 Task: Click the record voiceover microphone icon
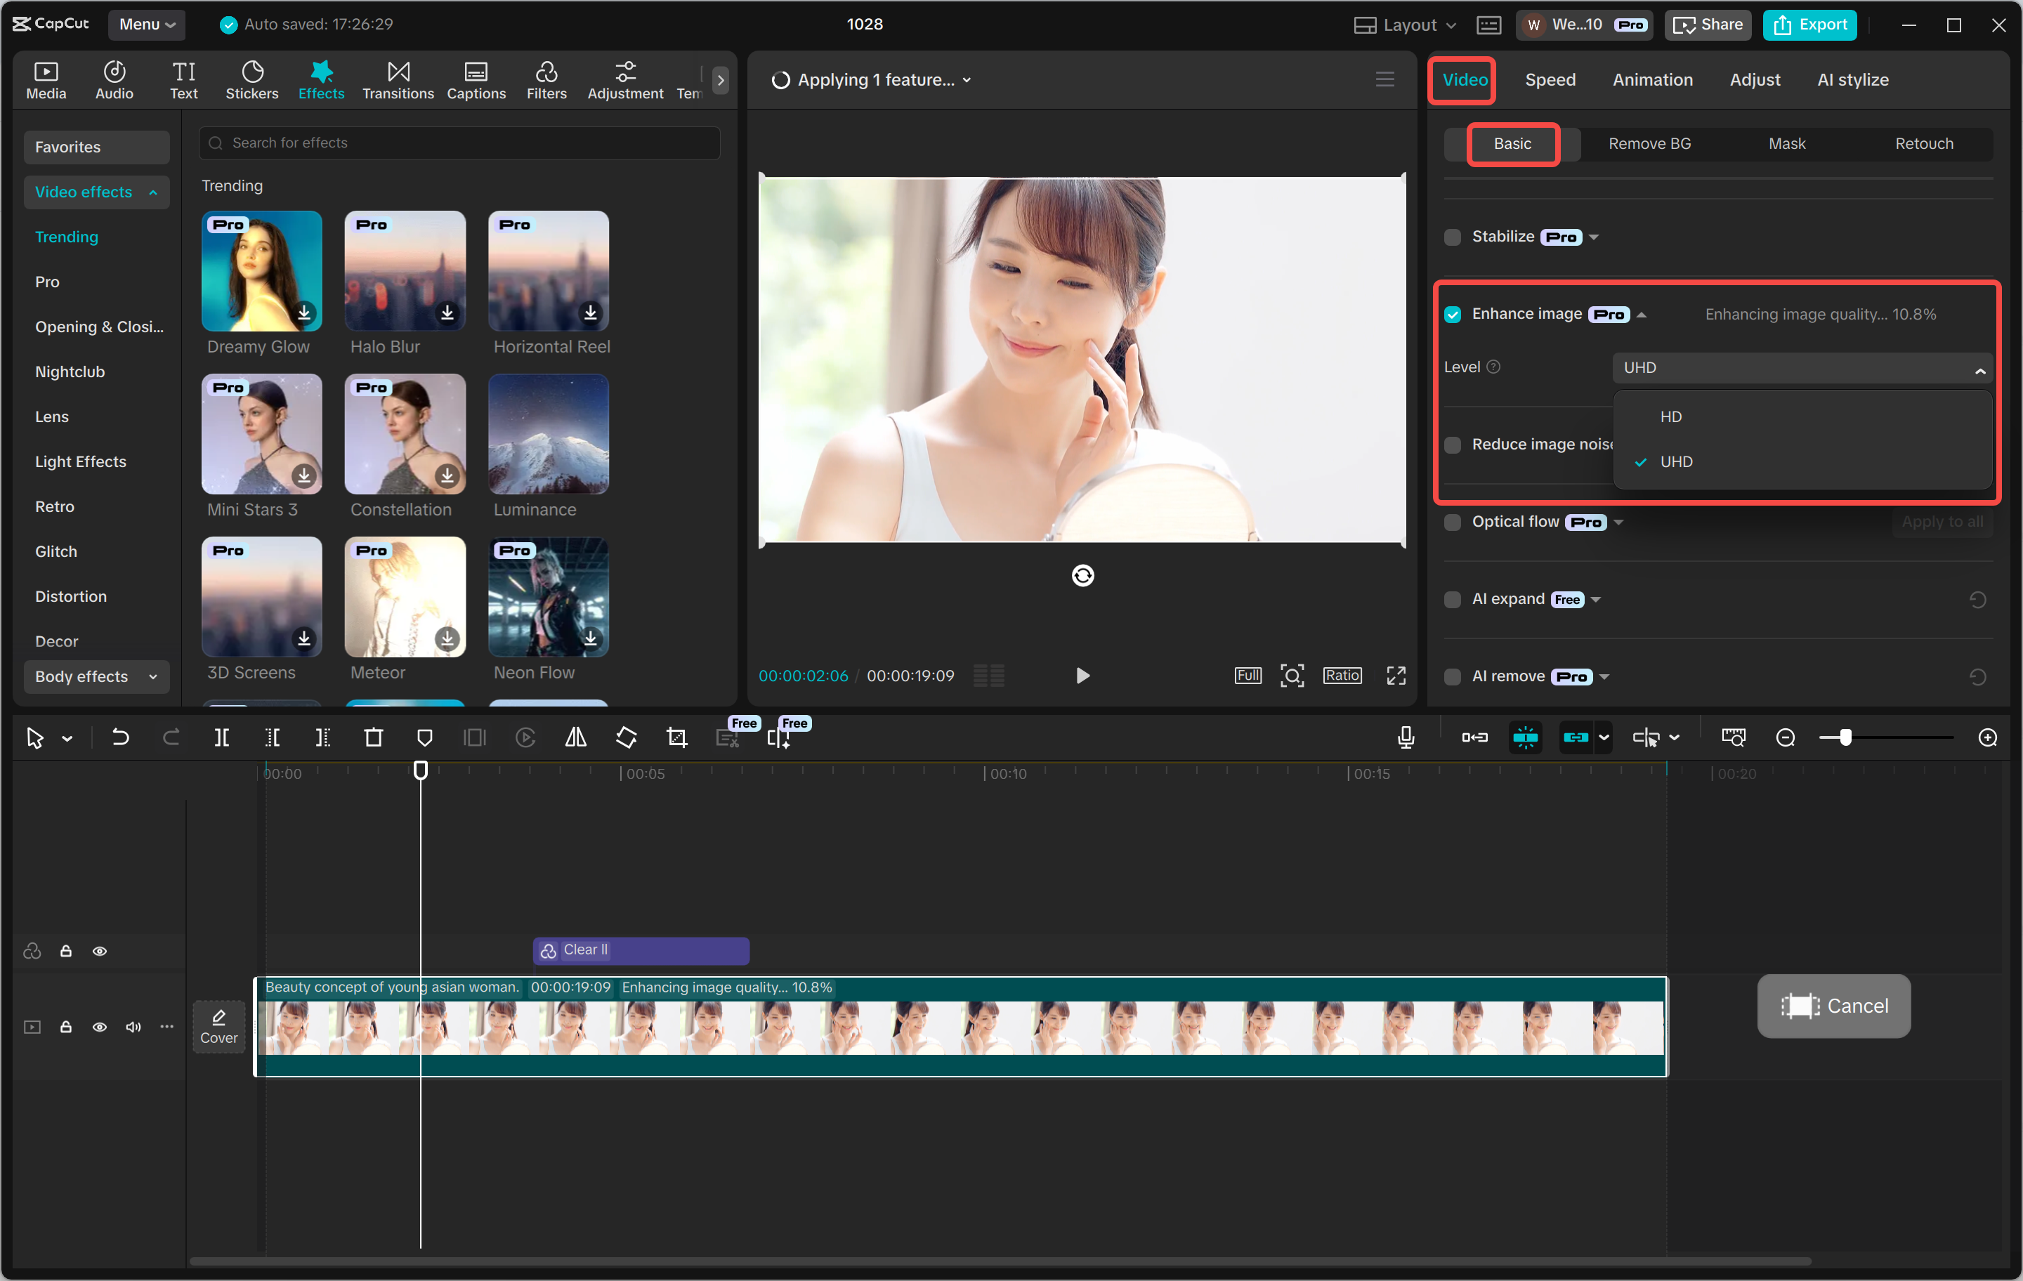pyautogui.click(x=1405, y=737)
